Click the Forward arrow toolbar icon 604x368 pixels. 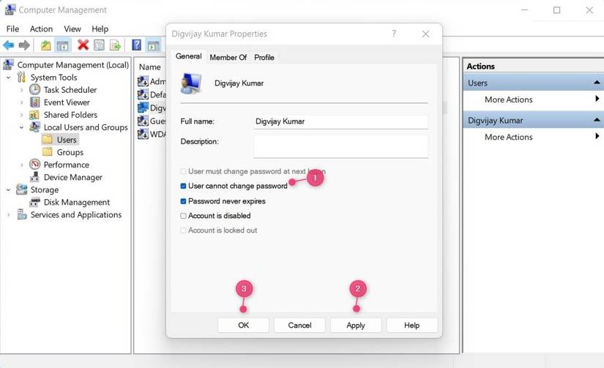[x=24, y=45]
